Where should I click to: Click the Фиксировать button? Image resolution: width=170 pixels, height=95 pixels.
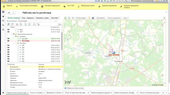pyautogui.click(x=100, y=18)
